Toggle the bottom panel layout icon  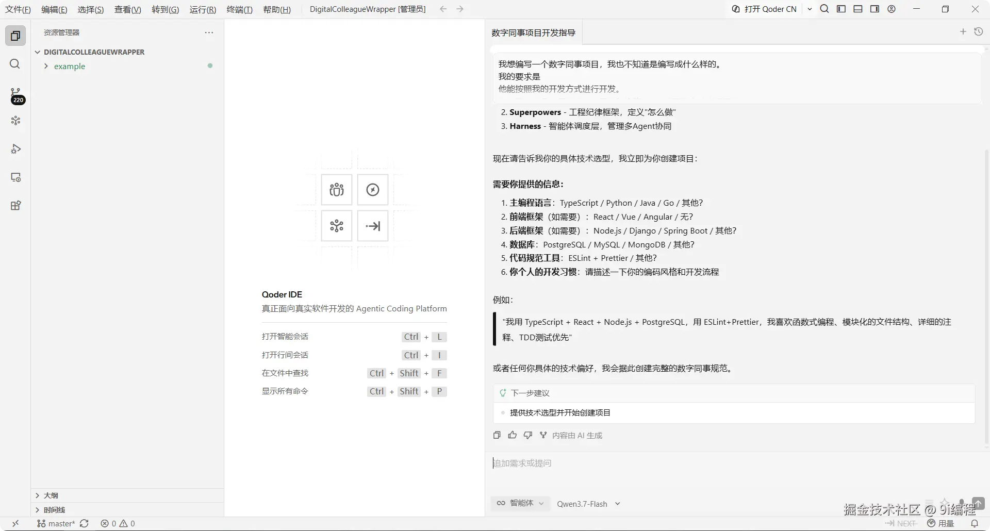click(858, 9)
